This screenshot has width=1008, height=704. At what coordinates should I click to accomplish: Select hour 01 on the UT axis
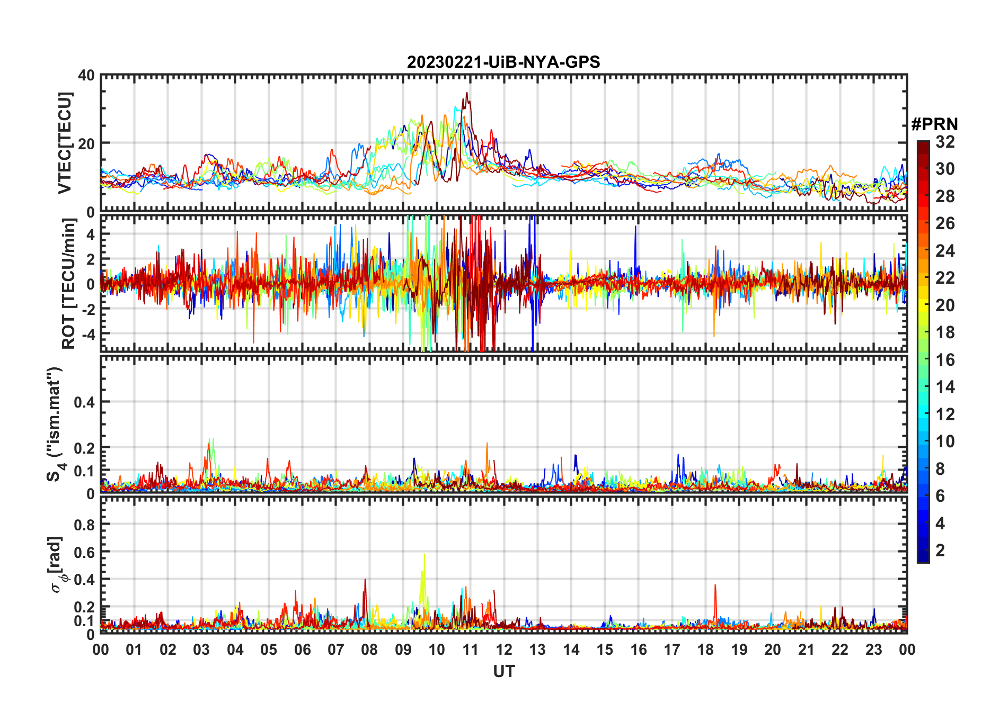pyautogui.click(x=134, y=649)
